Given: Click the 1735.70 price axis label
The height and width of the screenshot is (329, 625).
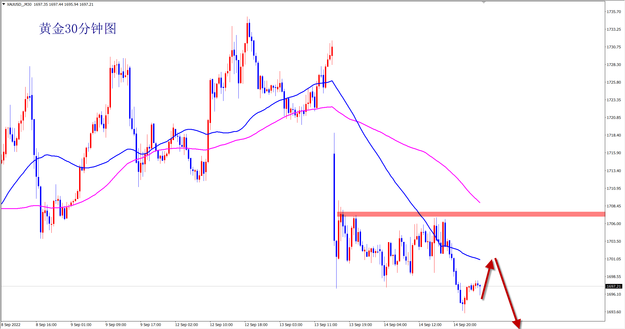Looking at the screenshot, I should [x=614, y=12].
